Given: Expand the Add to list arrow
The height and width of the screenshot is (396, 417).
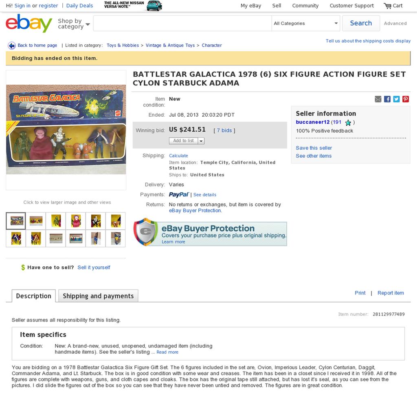Looking at the screenshot, I should pos(201,141).
